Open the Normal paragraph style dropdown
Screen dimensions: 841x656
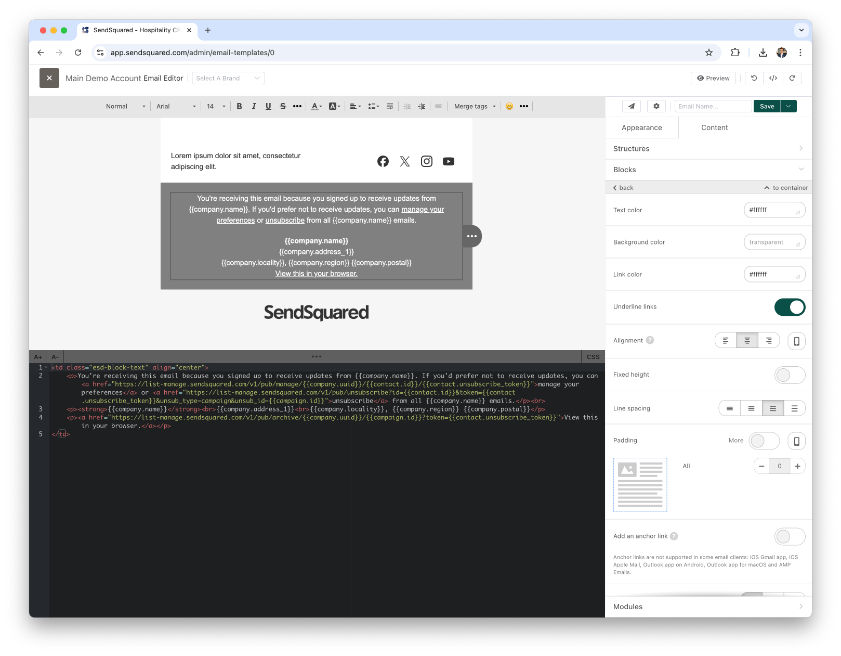pyautogui.click(x=125, y=106)
